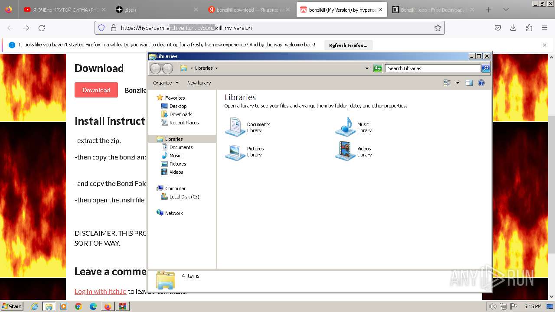Show tracking protection shield info
The height and width of the screenshot is (312, 555).
pyautogui.click(x=101, y=28)
